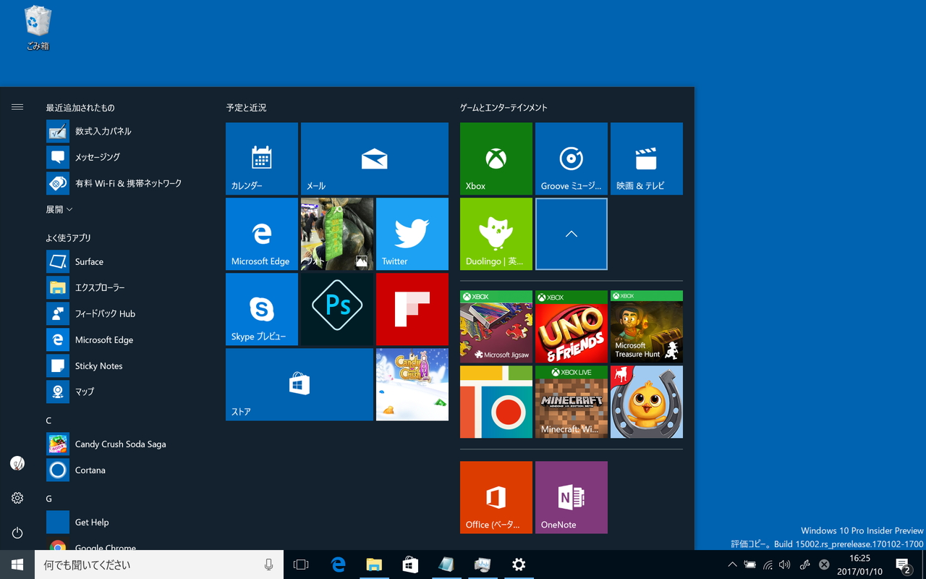Image resolution: width=926 pixels, height=579 pixels.
Task: Open the colorful red-dot game tile
Action: tap(496, 402)
